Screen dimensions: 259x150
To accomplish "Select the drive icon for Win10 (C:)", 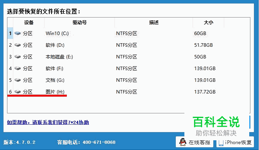I will click(18, 34).
